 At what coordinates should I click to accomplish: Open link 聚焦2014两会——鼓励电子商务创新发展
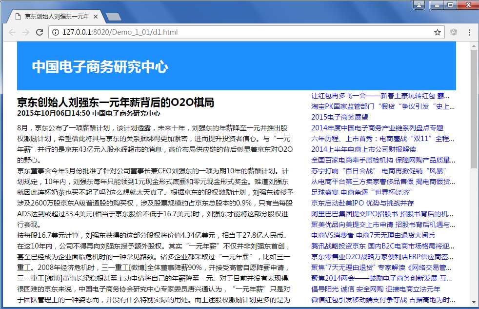pos(381,278)
